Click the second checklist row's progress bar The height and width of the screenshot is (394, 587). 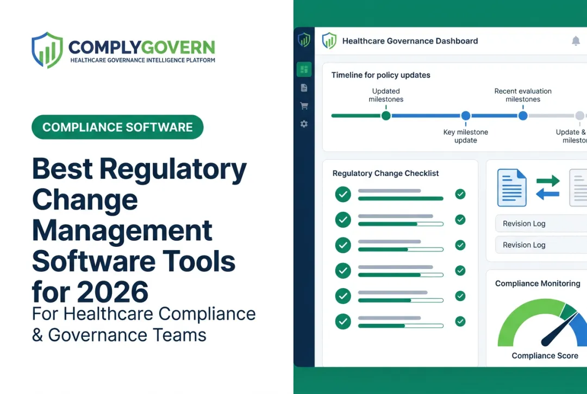(x=401, y=224)
